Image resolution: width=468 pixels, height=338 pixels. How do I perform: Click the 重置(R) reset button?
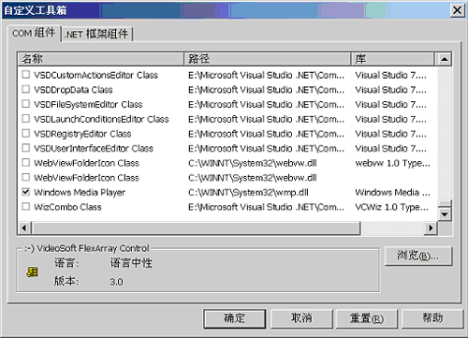pyautogui.click(x=367, y=318)
